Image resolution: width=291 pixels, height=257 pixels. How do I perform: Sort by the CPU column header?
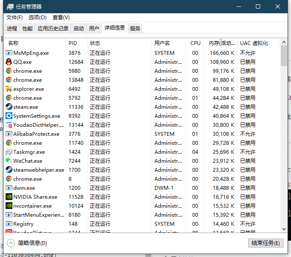coord(195,43)
